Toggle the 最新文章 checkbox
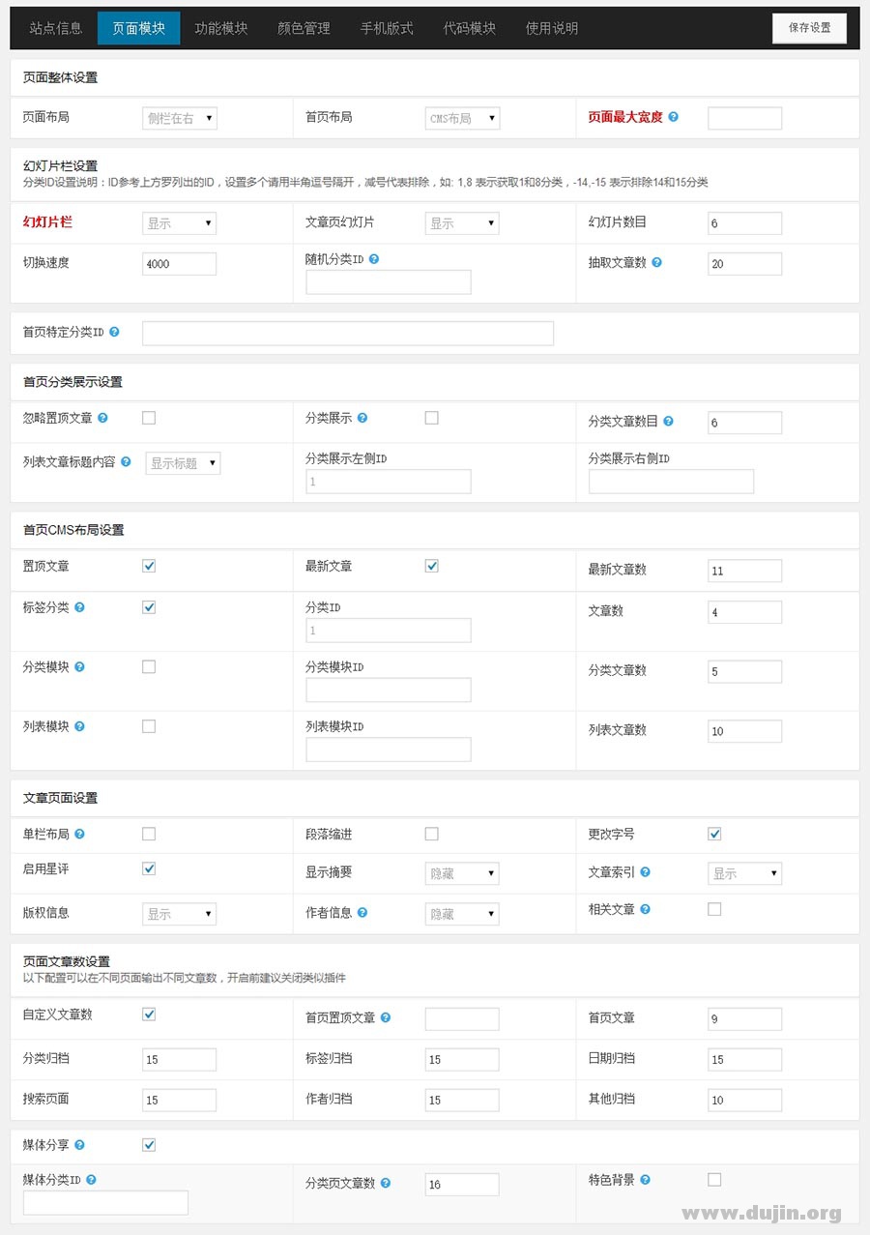 [x=432, y=566]
